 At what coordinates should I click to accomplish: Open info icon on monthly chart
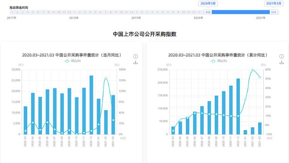[x=135, y=56]
